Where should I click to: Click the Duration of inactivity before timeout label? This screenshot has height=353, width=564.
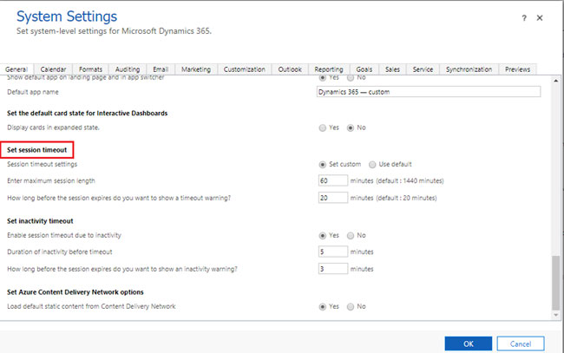[x=60, y=252]
